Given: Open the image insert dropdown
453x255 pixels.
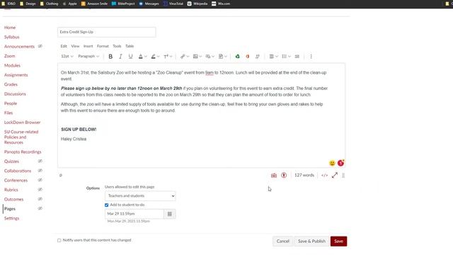Looking at the screenshot, I should coord(197,57).
